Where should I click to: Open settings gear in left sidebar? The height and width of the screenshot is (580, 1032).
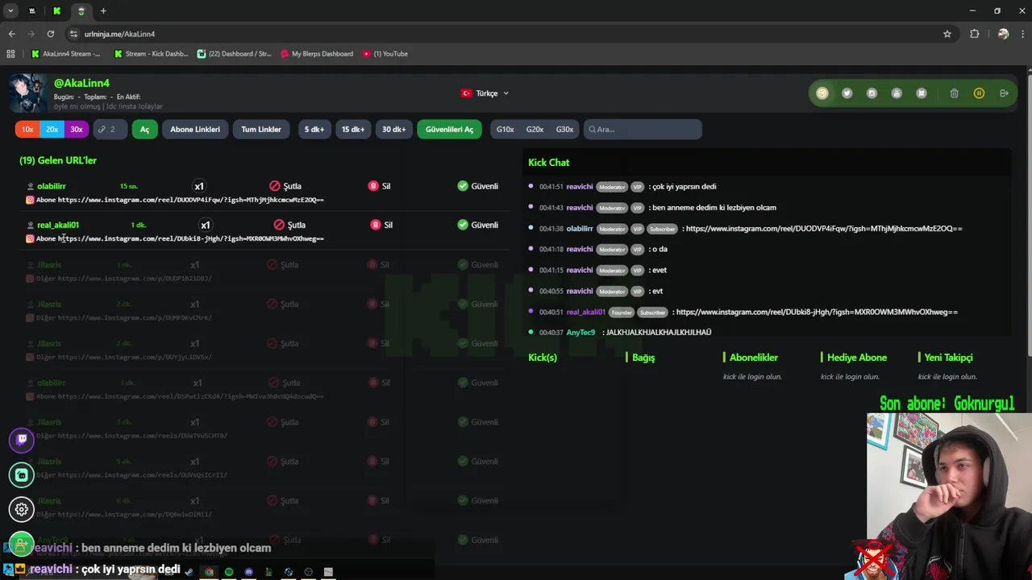tap(22, 509)
